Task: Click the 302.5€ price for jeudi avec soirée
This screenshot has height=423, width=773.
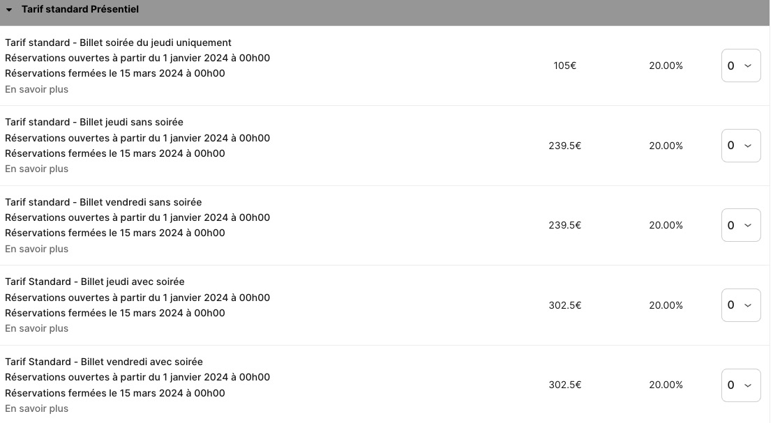Action: pos(564,305)
